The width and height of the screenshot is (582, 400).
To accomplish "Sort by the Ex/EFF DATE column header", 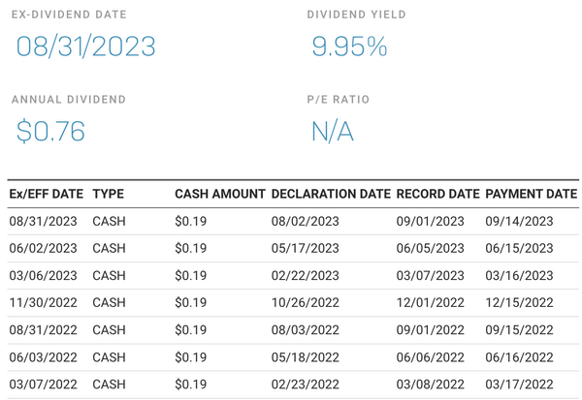I will (46, 194).
